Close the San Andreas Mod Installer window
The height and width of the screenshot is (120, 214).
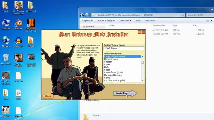143,32
